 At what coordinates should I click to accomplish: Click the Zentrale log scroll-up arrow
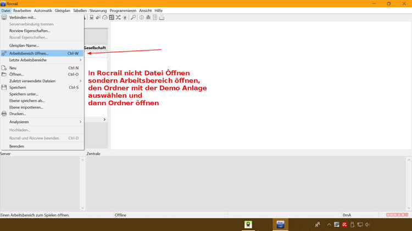[409, 160]
